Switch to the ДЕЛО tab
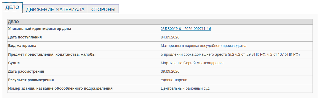This screenshot has height=100, width=320. pos(12,7)
